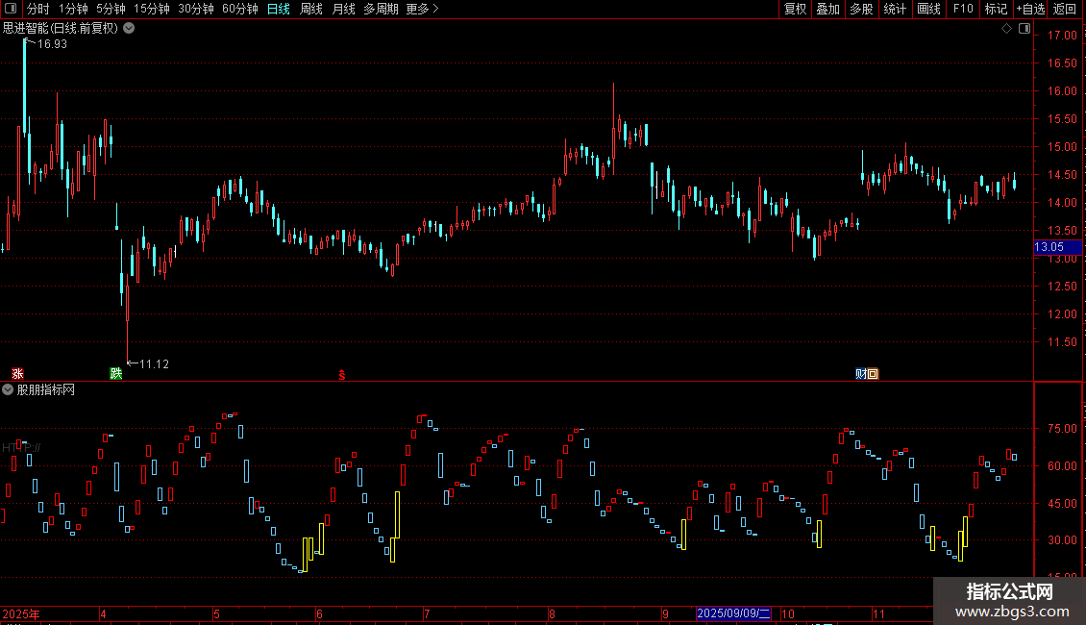Click the red 涨 marker
This screenshot has height=625, width=1086.
pyautogui.click(x=17, y=373)
